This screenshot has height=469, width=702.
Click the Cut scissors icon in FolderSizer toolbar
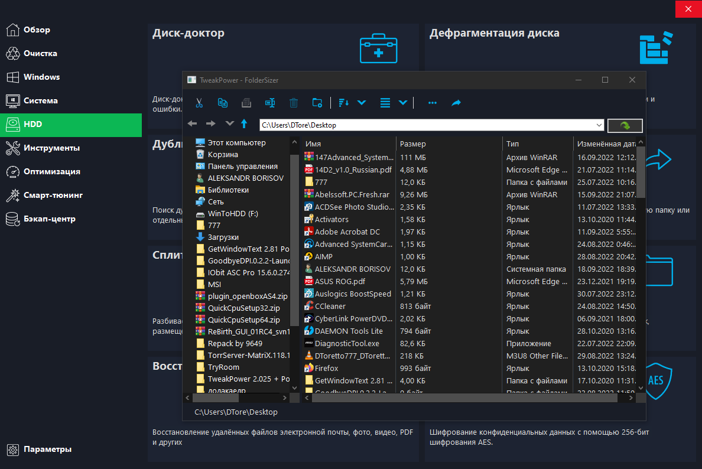199,103
